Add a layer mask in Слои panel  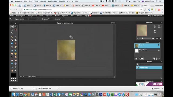[141, 59]
